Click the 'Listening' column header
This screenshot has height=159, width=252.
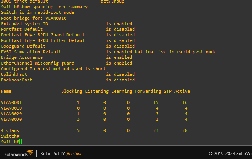click(x=97, y=91)
